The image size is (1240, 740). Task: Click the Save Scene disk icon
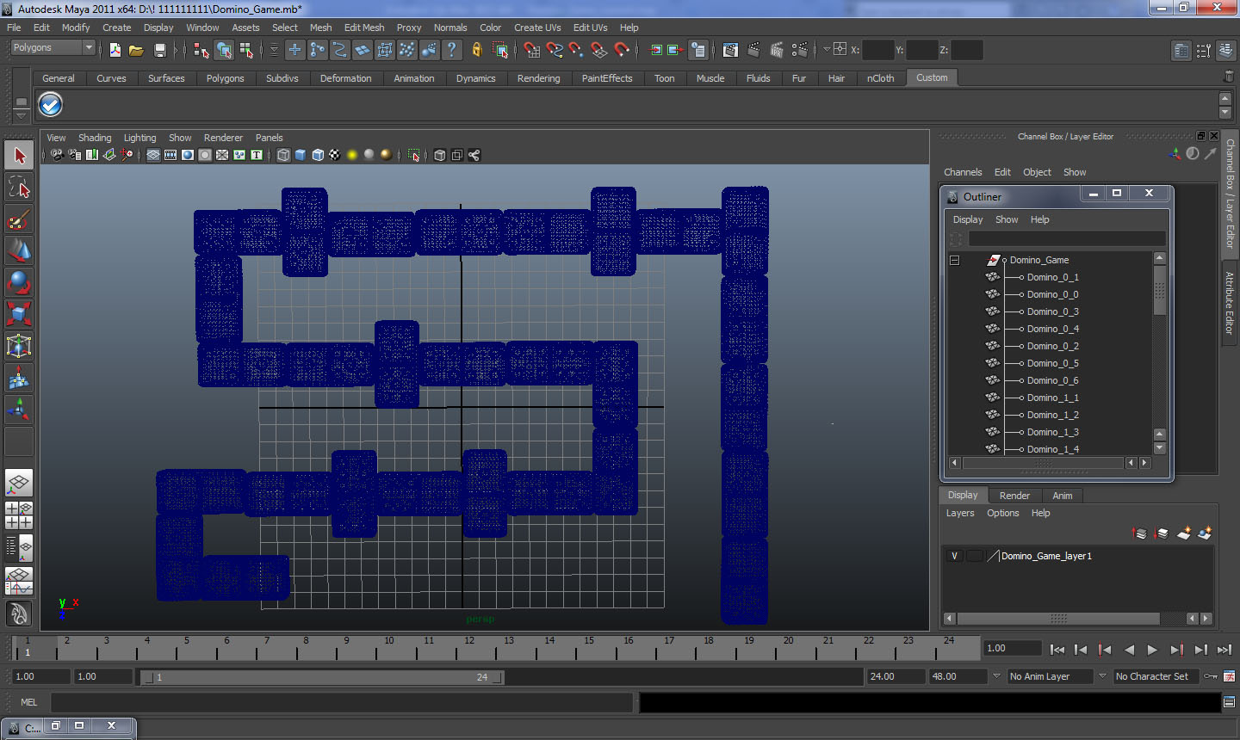click(159, 50)
